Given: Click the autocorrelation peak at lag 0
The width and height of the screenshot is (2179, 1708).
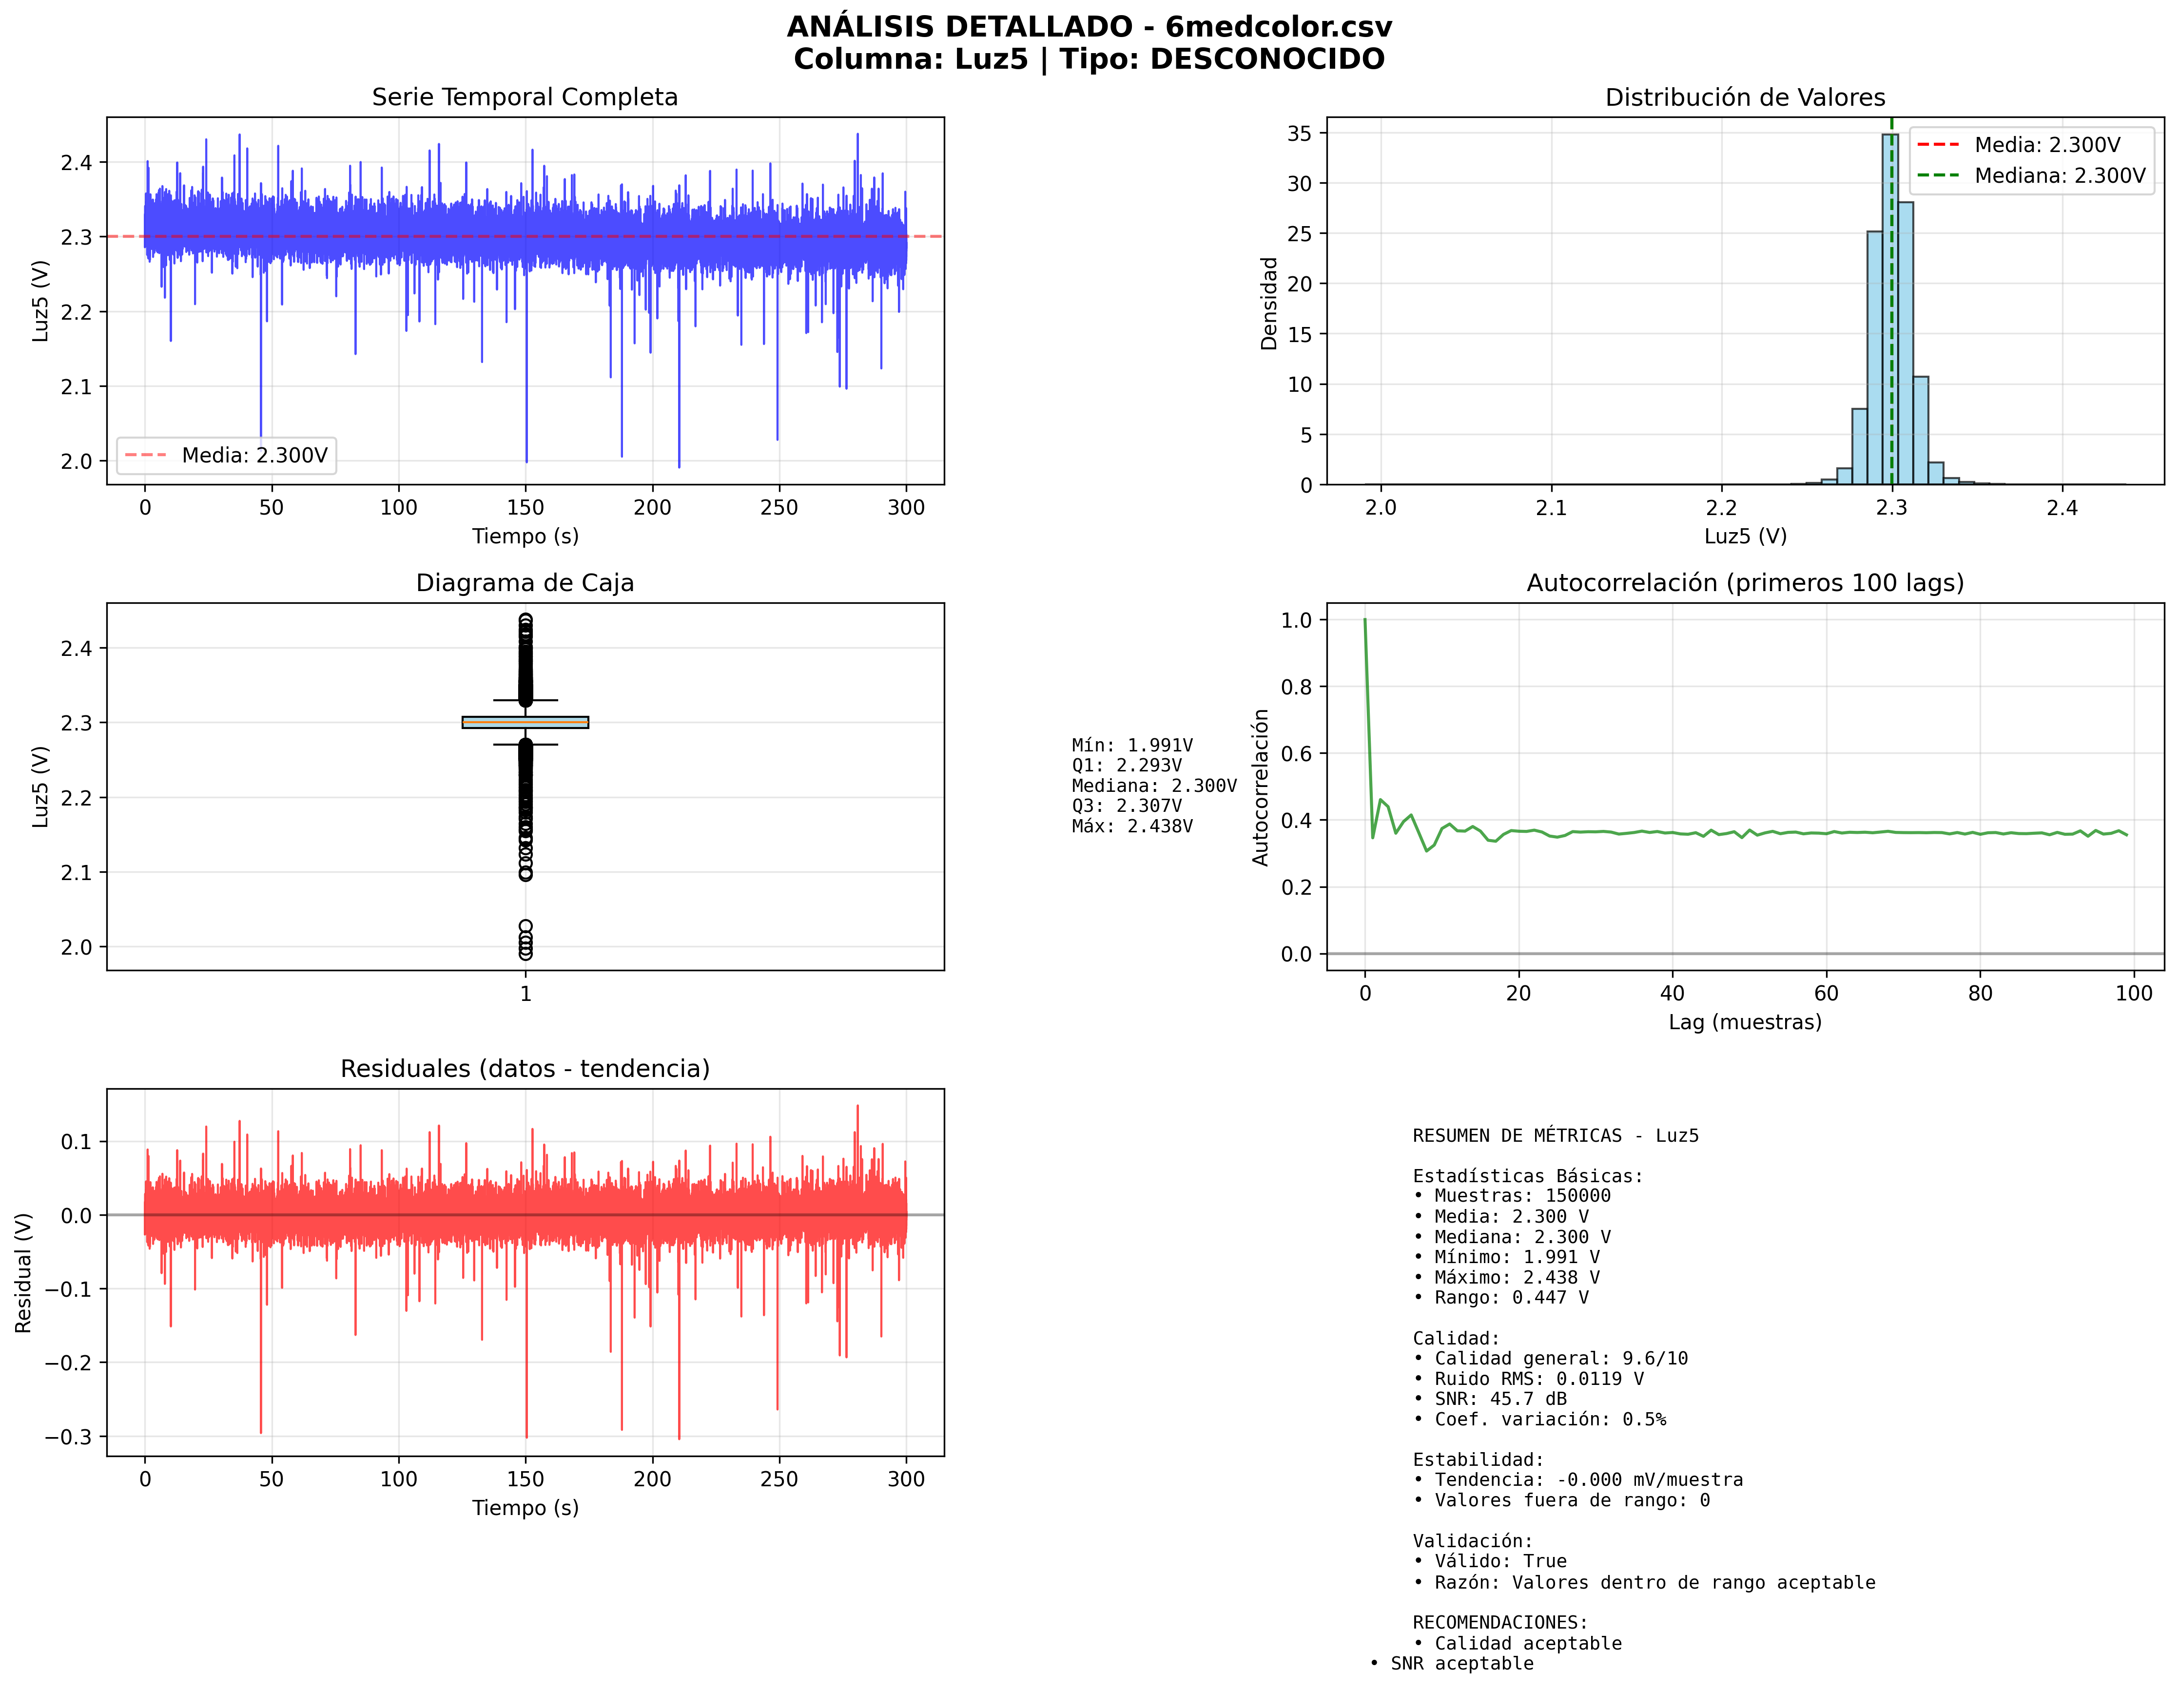Looking at the screenshot, I should [x=1364, y=621].
